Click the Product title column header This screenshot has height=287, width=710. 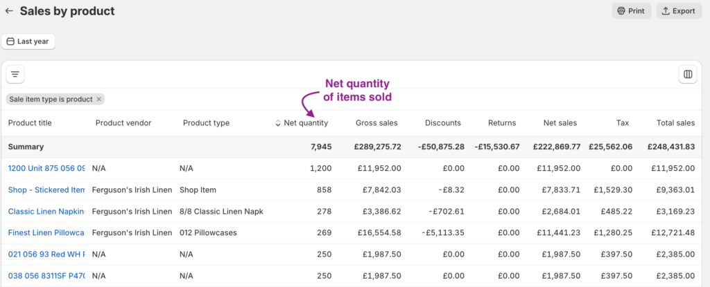point(30,123)
